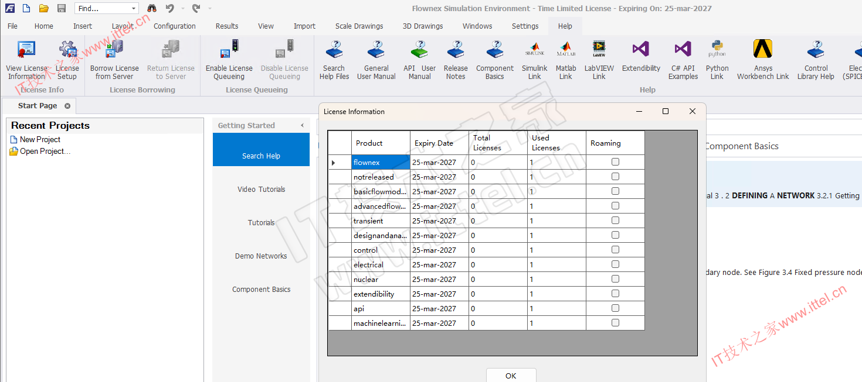Click the save disk icon in title bar
862x382 pixels.
62,8
